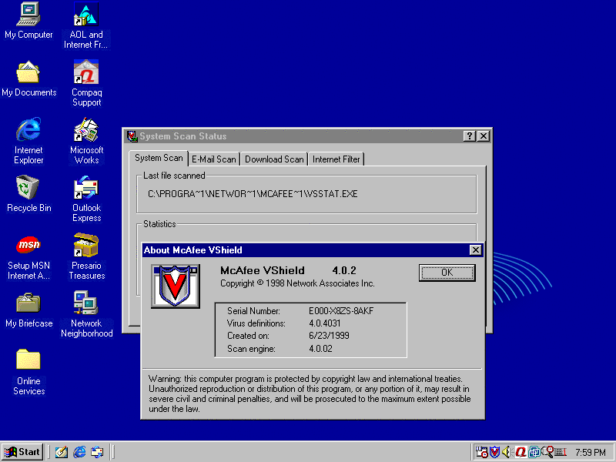Click the last scanned file path VSSTAT.EXE
The height and width of the screenshot is (462, 616).
[x=253, y=194]
